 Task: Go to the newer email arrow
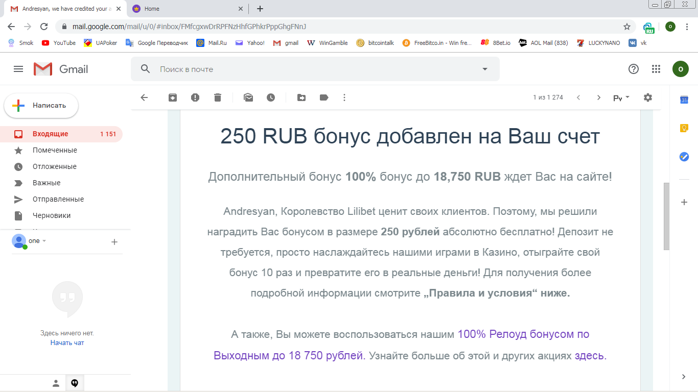coord(578,97)
